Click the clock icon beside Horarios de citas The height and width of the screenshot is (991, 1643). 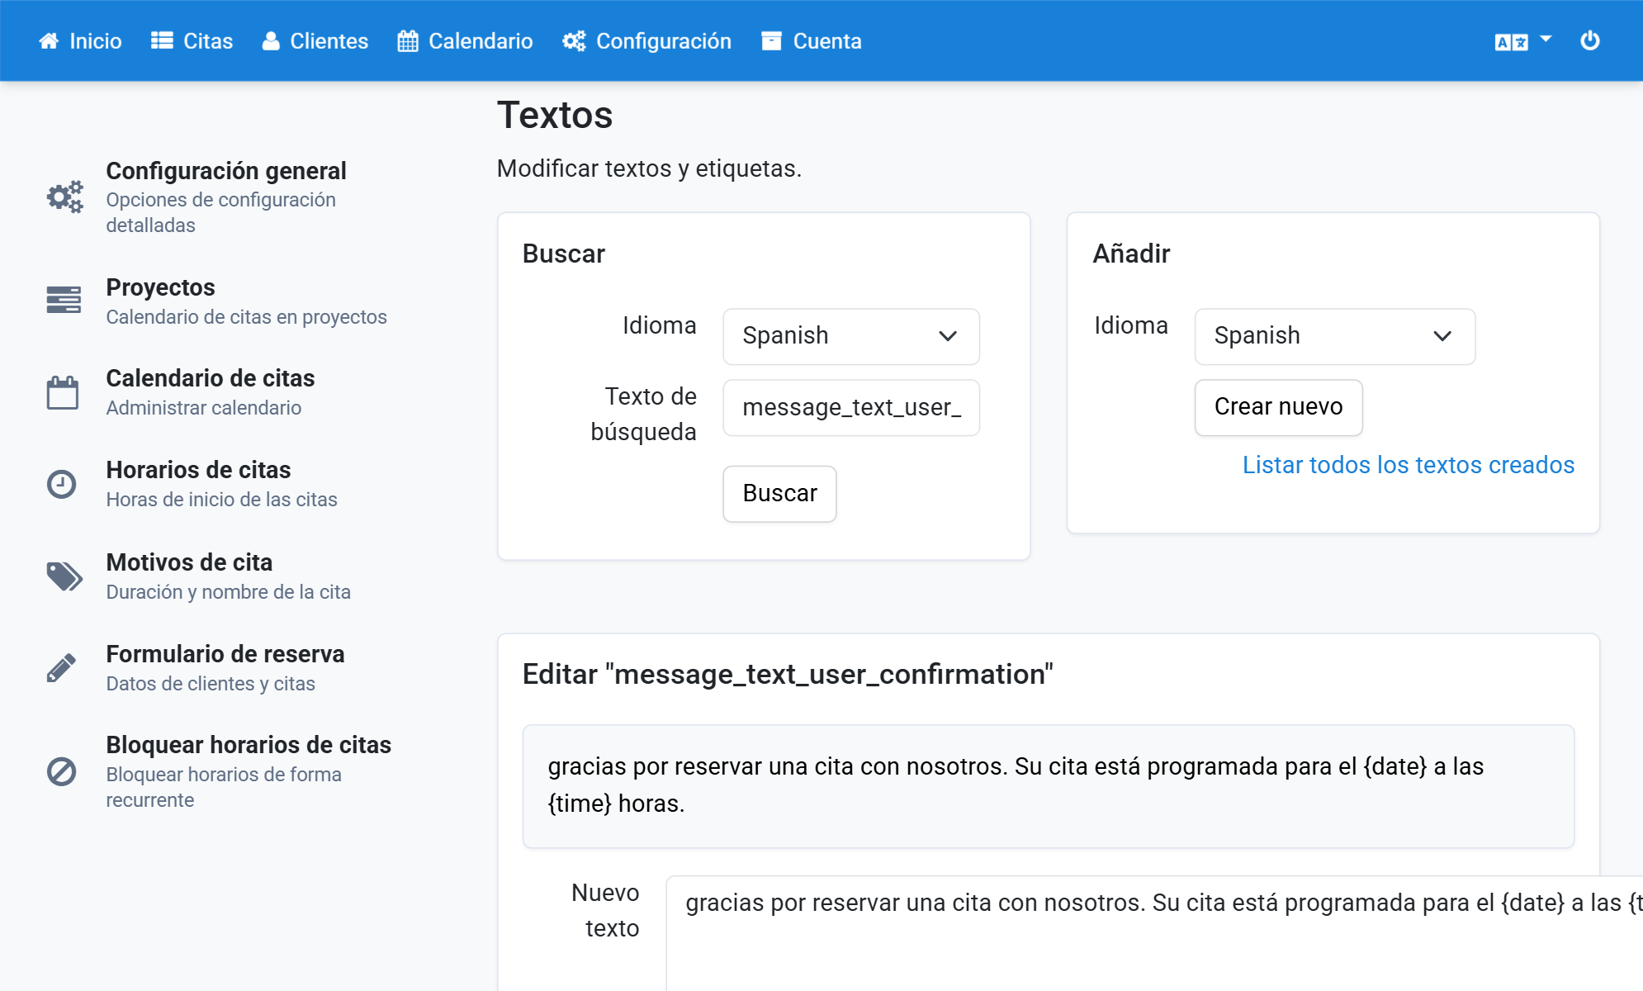(61, 484)
